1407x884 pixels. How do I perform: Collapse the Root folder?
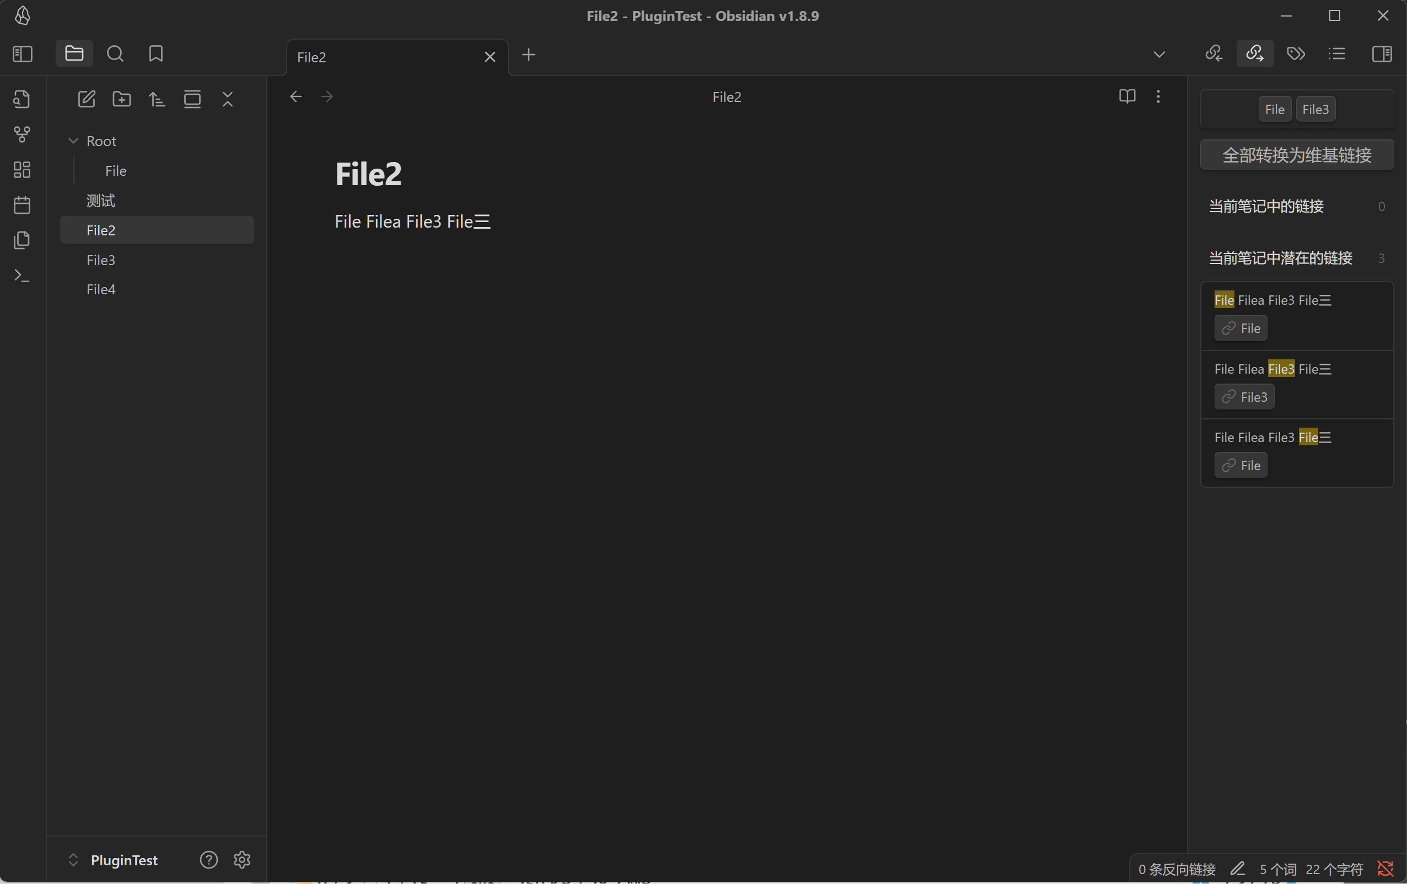click(74, 141)
